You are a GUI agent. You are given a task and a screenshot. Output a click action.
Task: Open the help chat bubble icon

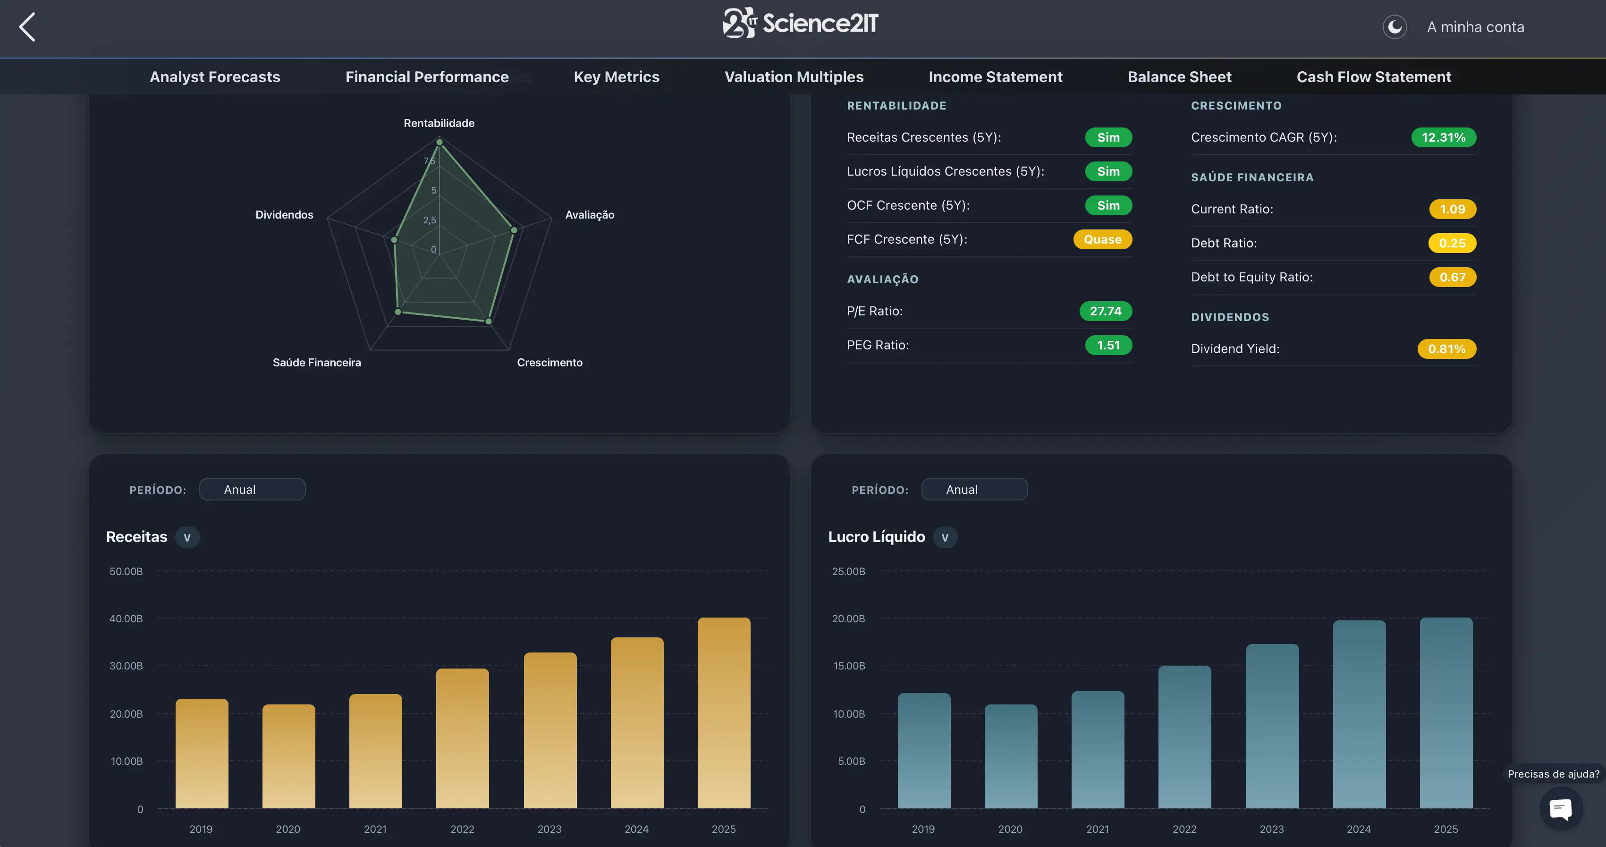[x=1561, y=809]
